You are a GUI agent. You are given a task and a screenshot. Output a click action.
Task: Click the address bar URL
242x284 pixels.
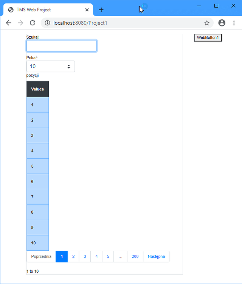[80, 23]
